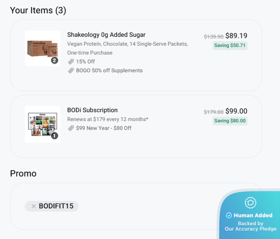Click the Saving $50.71 badge
This screenshot has width=280, height=239.
click(x=230, y=46)
